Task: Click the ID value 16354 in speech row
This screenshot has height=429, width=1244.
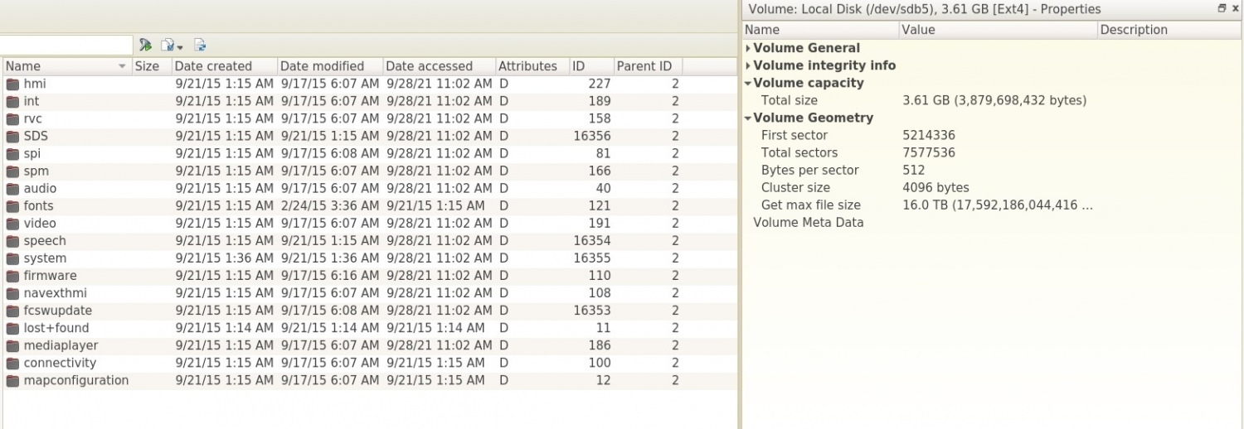Action: click(592, 240)
